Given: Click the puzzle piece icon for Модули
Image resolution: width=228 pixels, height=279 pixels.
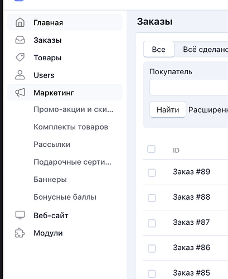Looking at the screenshot, I should tap(20, 233).
